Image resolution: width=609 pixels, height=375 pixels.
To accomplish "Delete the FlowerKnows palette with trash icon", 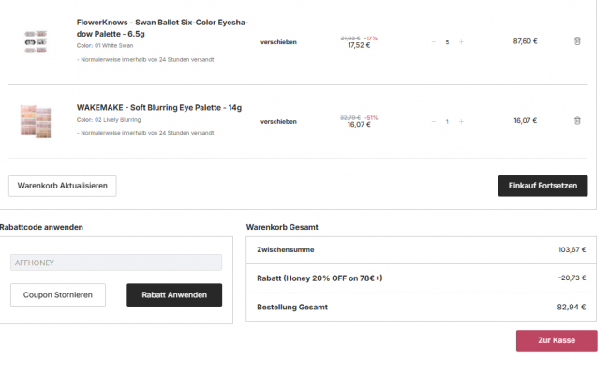I will click(x=577, y=41).
